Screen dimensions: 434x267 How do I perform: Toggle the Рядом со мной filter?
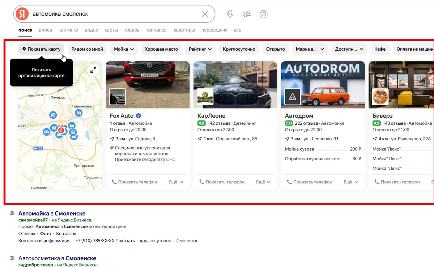coord(87,49)
